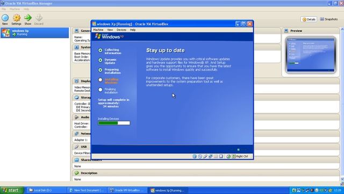Click the yellow star tray icon
The height and width of the screenshot is (194, 344).
click(330, 190)
